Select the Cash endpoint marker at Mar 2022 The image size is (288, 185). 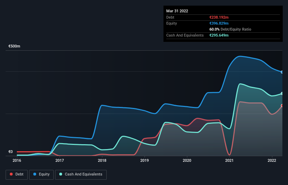282,94
